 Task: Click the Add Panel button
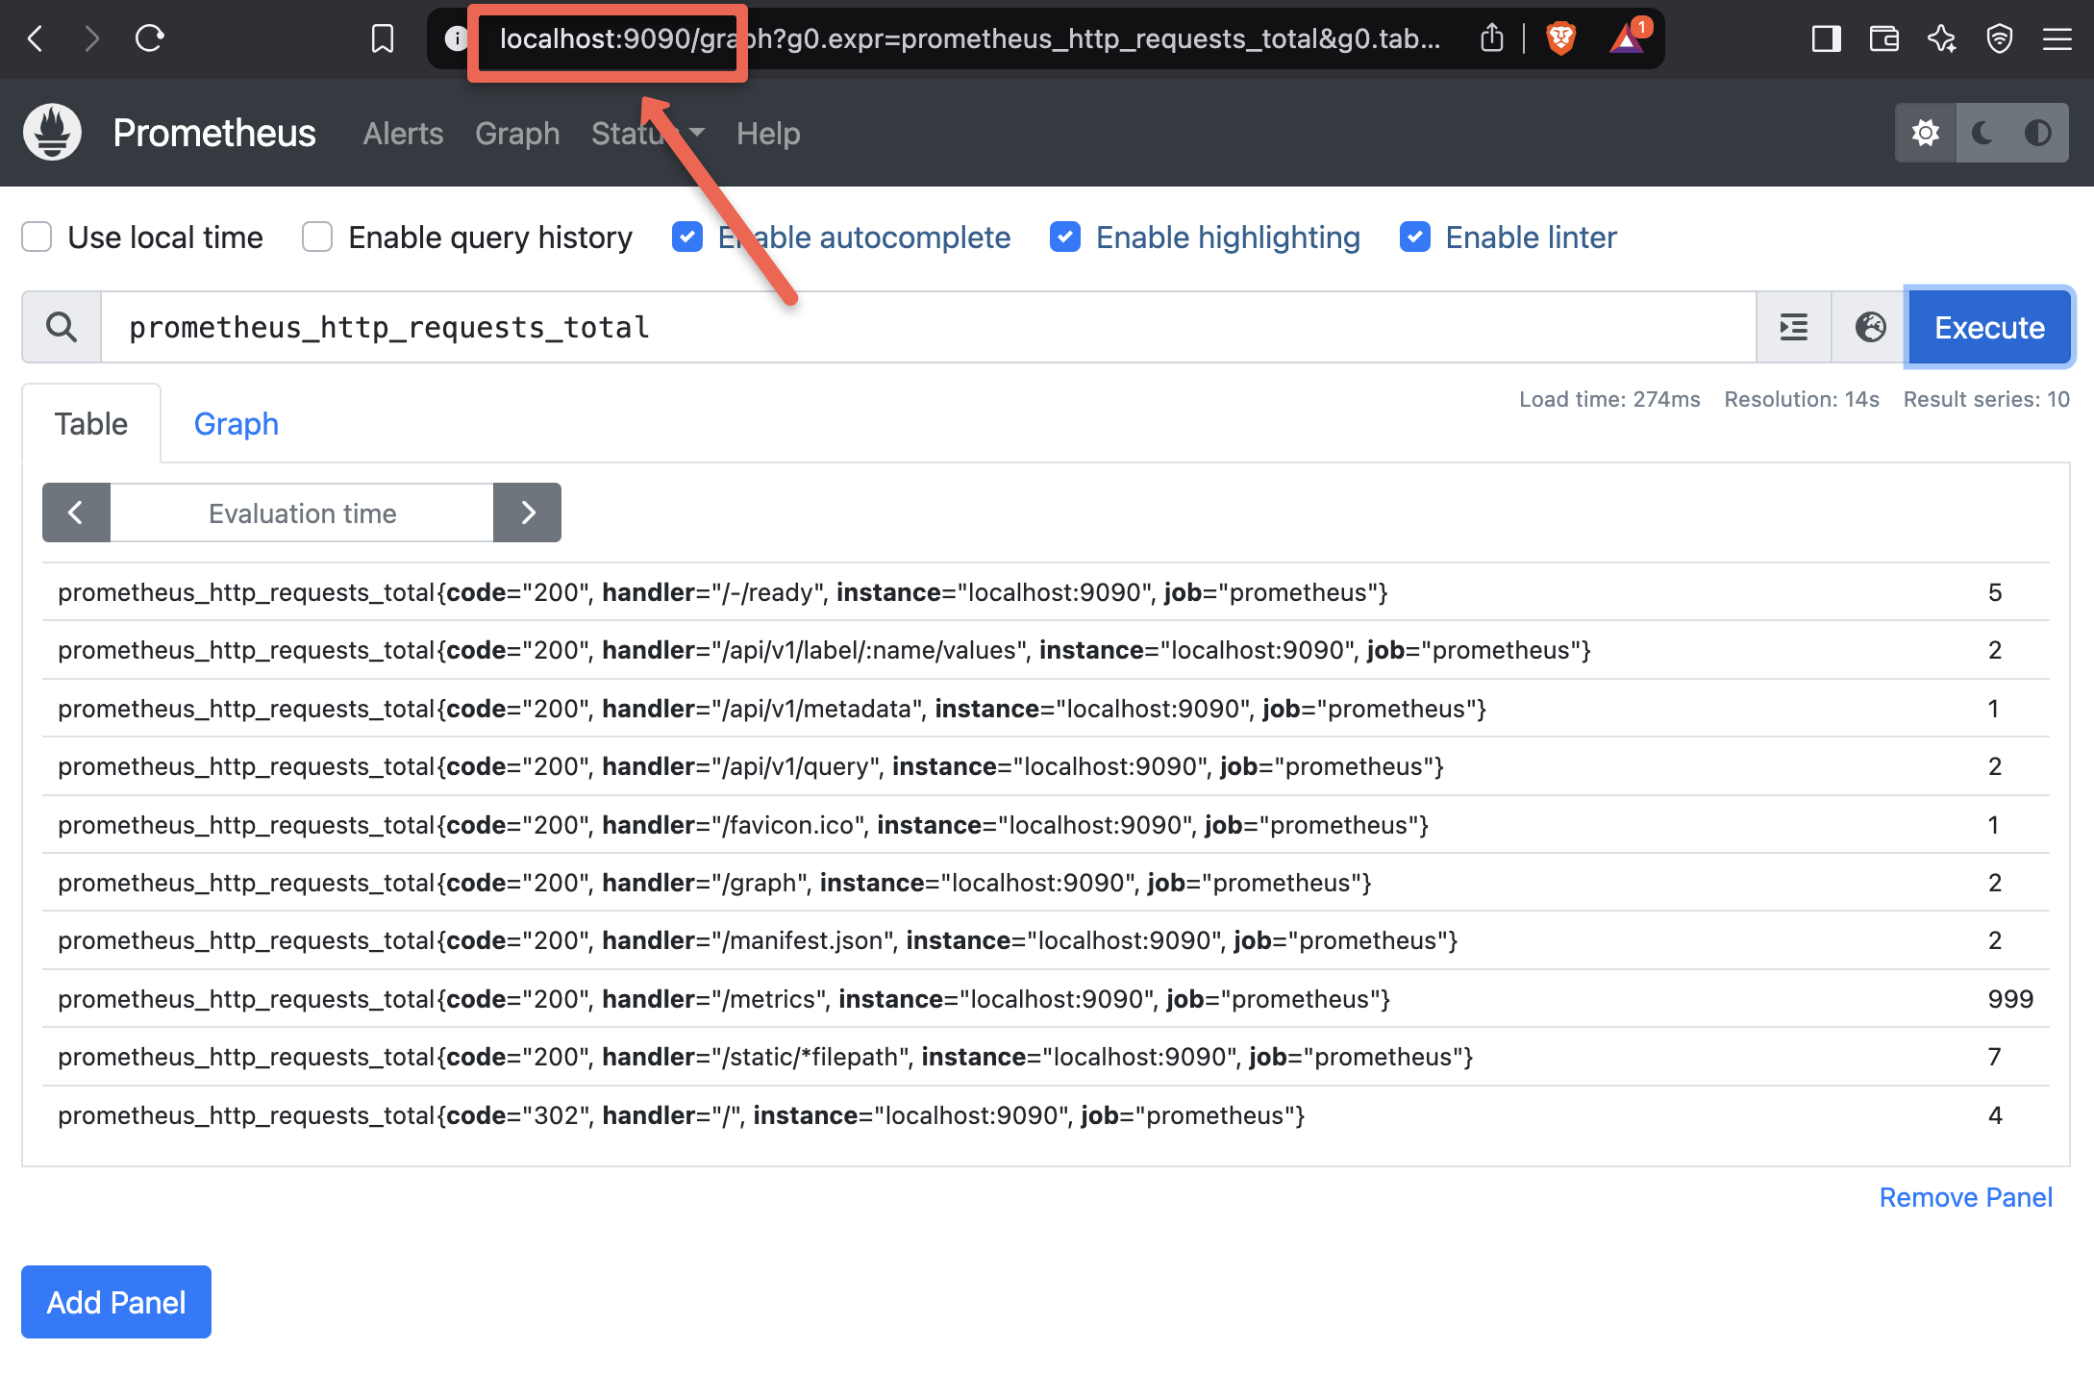coord(115,1300)
